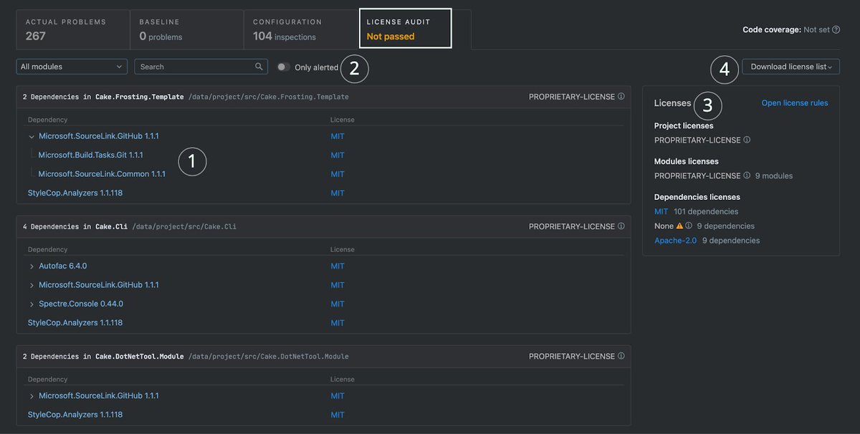Open the Configuration inspections tab

(x=301, y=29)
